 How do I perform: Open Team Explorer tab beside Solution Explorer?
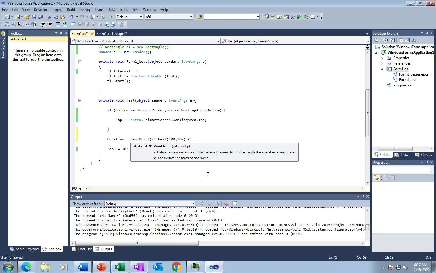tap(402, 155)
